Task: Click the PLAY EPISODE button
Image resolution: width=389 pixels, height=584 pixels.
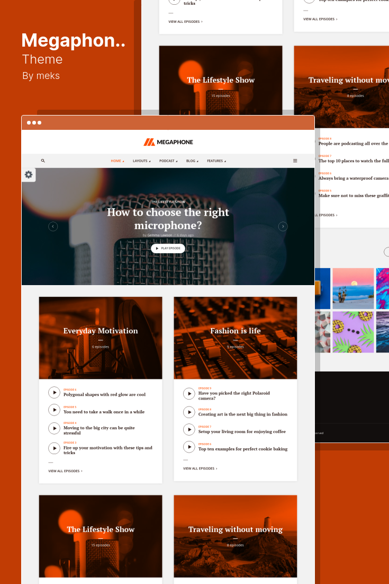Action: tap(168, 249)
